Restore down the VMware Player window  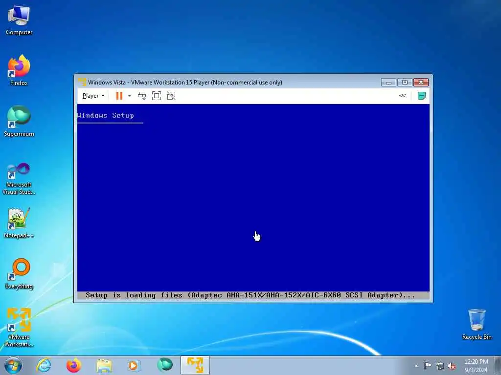click(405, 82)
